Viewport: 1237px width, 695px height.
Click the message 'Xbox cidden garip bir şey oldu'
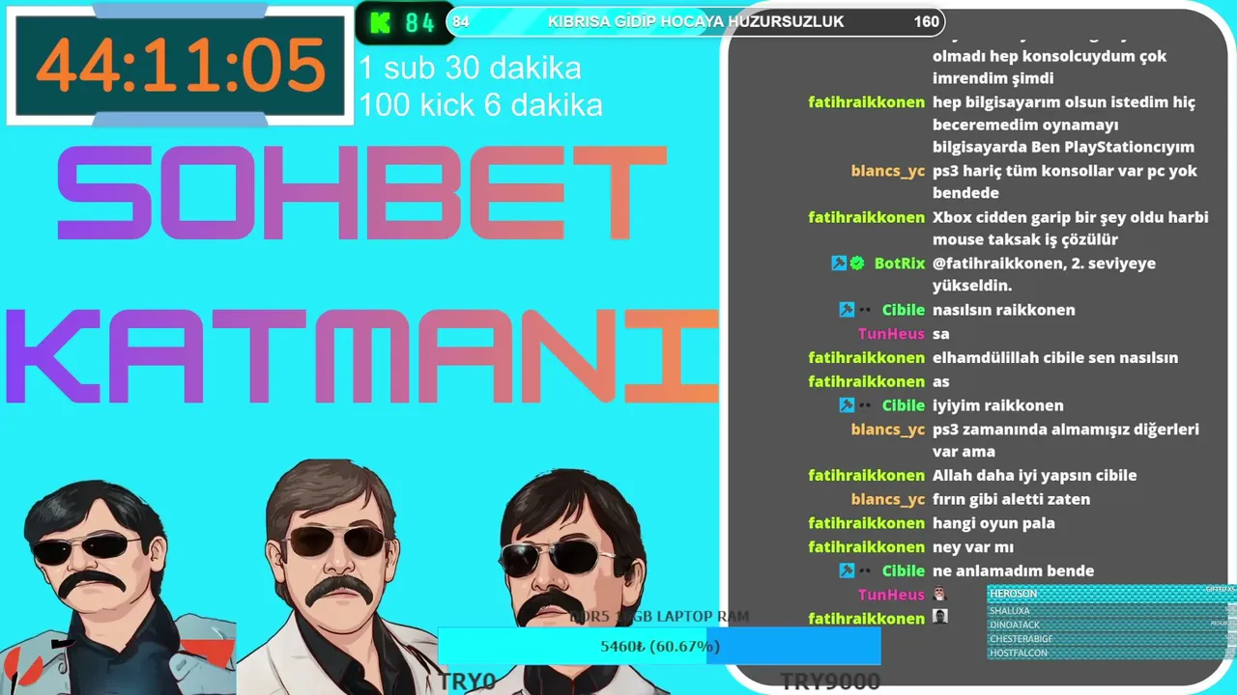[x=1071, y=229]
